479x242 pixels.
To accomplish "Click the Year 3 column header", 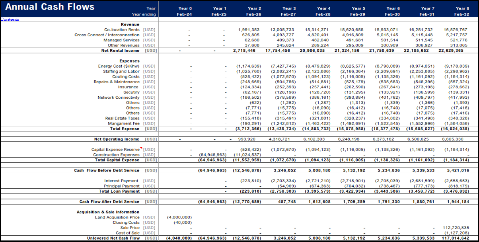I will (289, 8).
